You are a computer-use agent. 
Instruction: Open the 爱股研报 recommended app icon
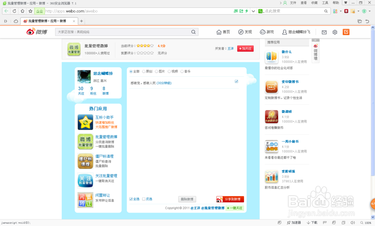[x=271, y=176]
